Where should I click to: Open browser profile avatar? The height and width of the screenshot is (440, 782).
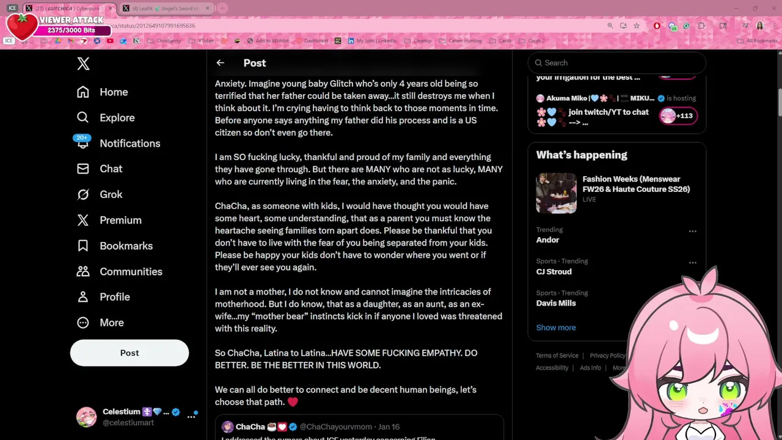pos(760,26)
